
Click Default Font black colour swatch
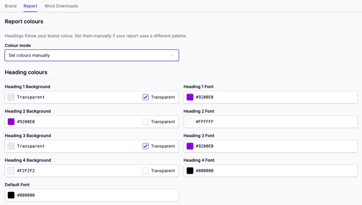[x=11, y=195]
